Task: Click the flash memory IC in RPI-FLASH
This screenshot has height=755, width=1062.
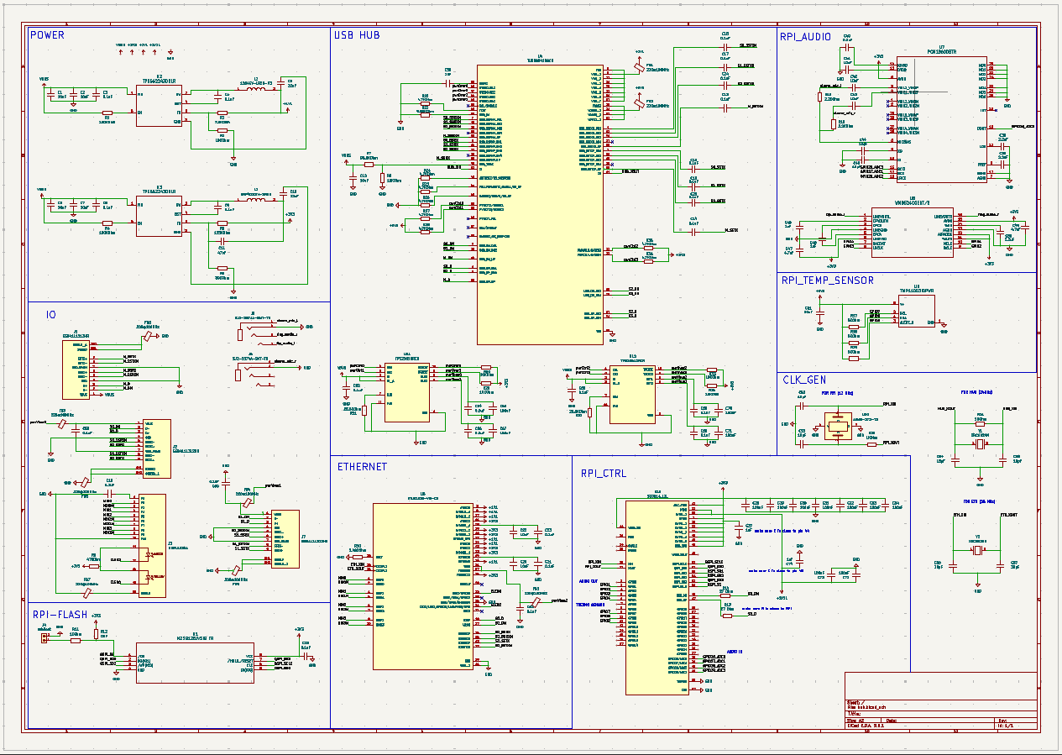Action: pos(195,663)
